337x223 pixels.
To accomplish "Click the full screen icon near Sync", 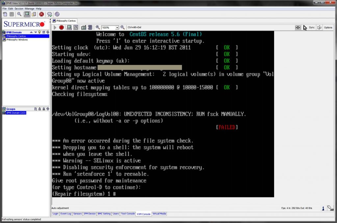I will (298, 27).
